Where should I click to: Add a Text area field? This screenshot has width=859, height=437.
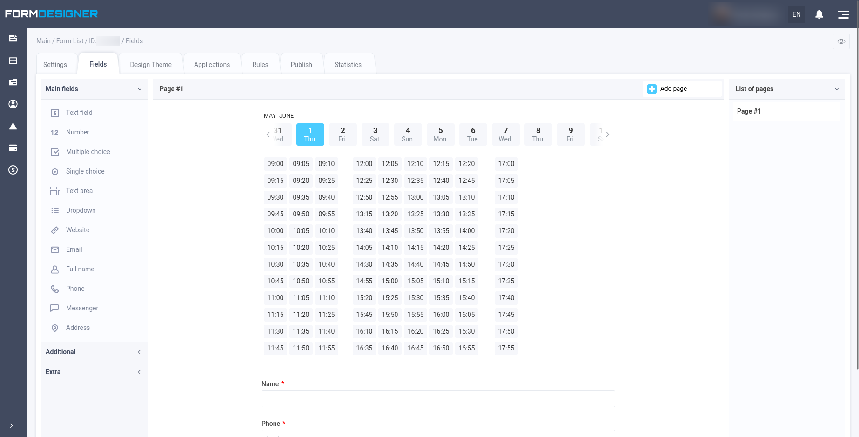tap(94, 191)
